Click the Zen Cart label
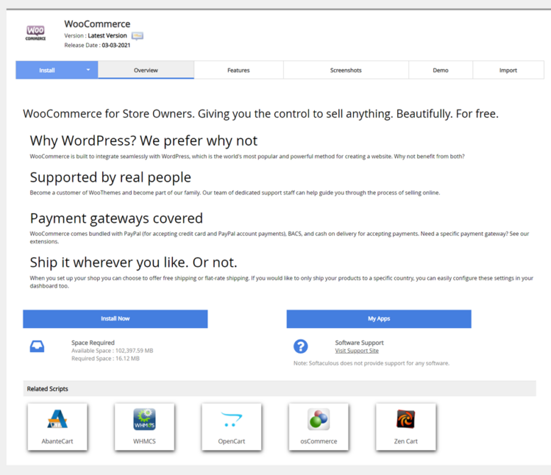551x475 pixels. pyautogui.click(x=406, y=441)
